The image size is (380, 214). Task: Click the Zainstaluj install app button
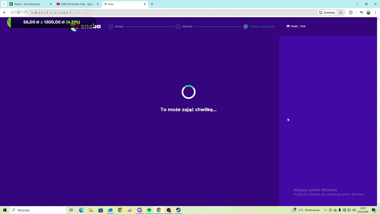[327, 12]
